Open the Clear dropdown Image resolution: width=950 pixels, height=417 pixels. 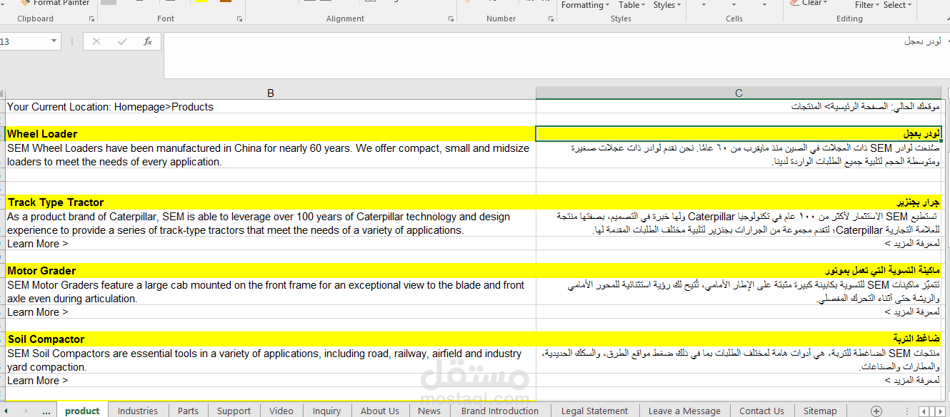point(809,3)
